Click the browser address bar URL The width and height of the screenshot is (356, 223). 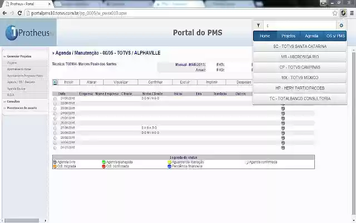point(79,13)
